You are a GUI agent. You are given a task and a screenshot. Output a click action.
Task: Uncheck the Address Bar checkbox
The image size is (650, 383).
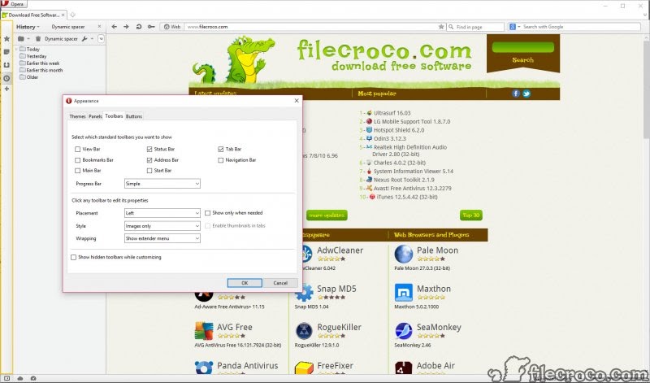149,159
